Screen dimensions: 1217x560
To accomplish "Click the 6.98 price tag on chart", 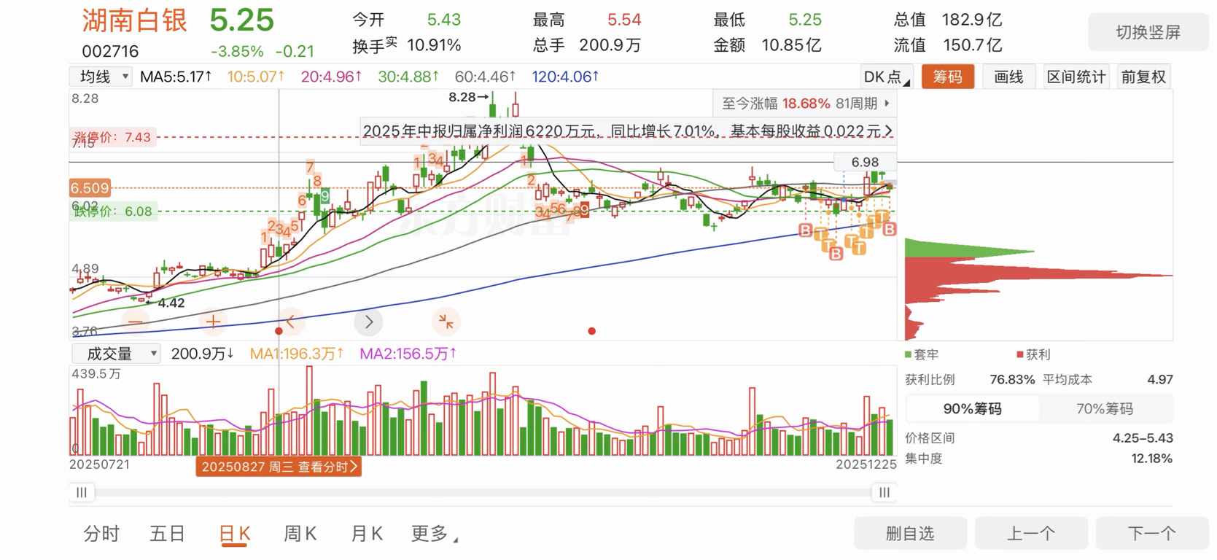I will pos(865,162).
